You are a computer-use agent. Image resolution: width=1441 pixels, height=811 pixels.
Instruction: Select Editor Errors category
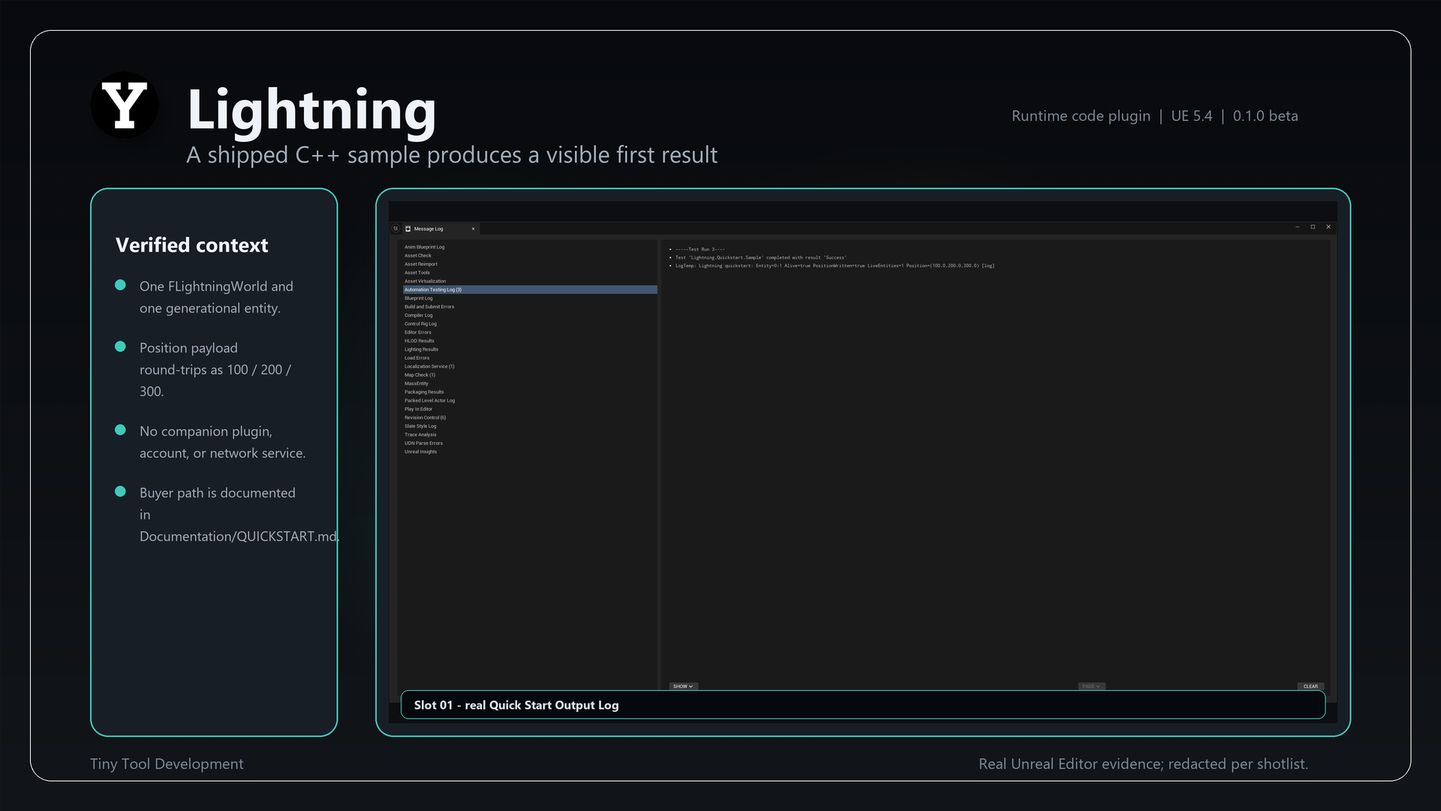pos(530,332)
